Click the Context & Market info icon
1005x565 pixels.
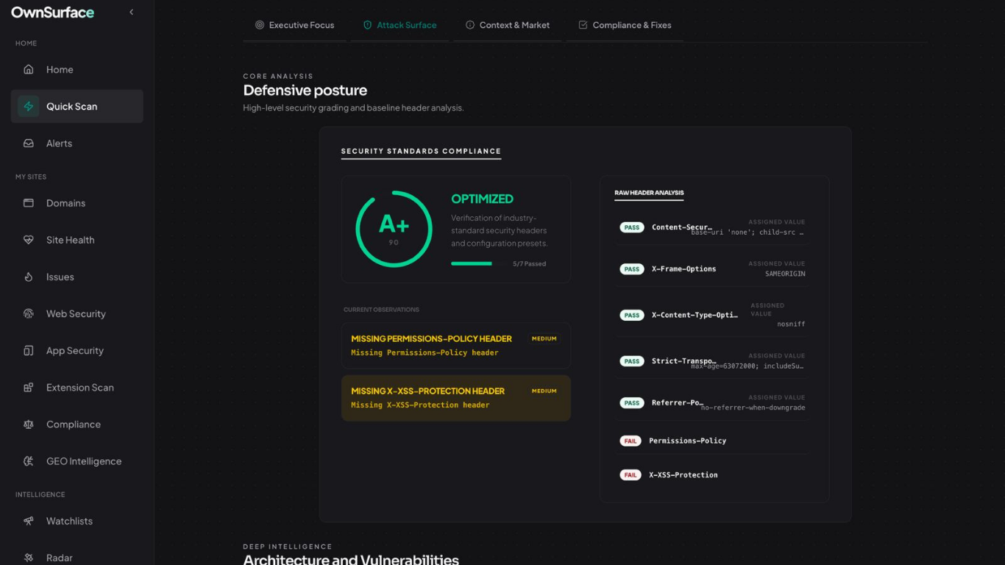tap(470, 25)
